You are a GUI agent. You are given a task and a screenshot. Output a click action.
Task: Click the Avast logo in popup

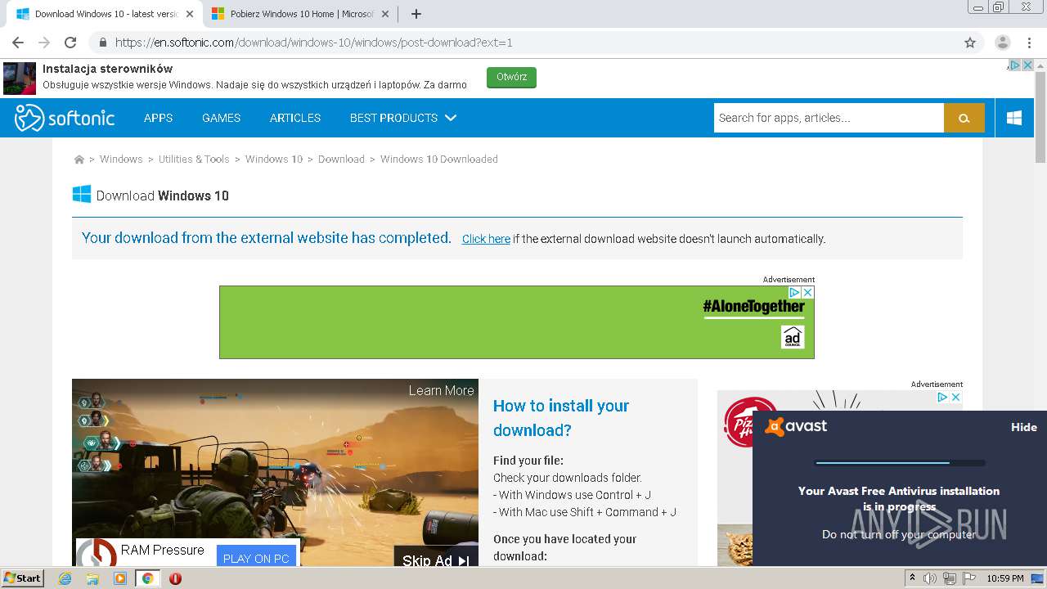[x=796, y=426]
